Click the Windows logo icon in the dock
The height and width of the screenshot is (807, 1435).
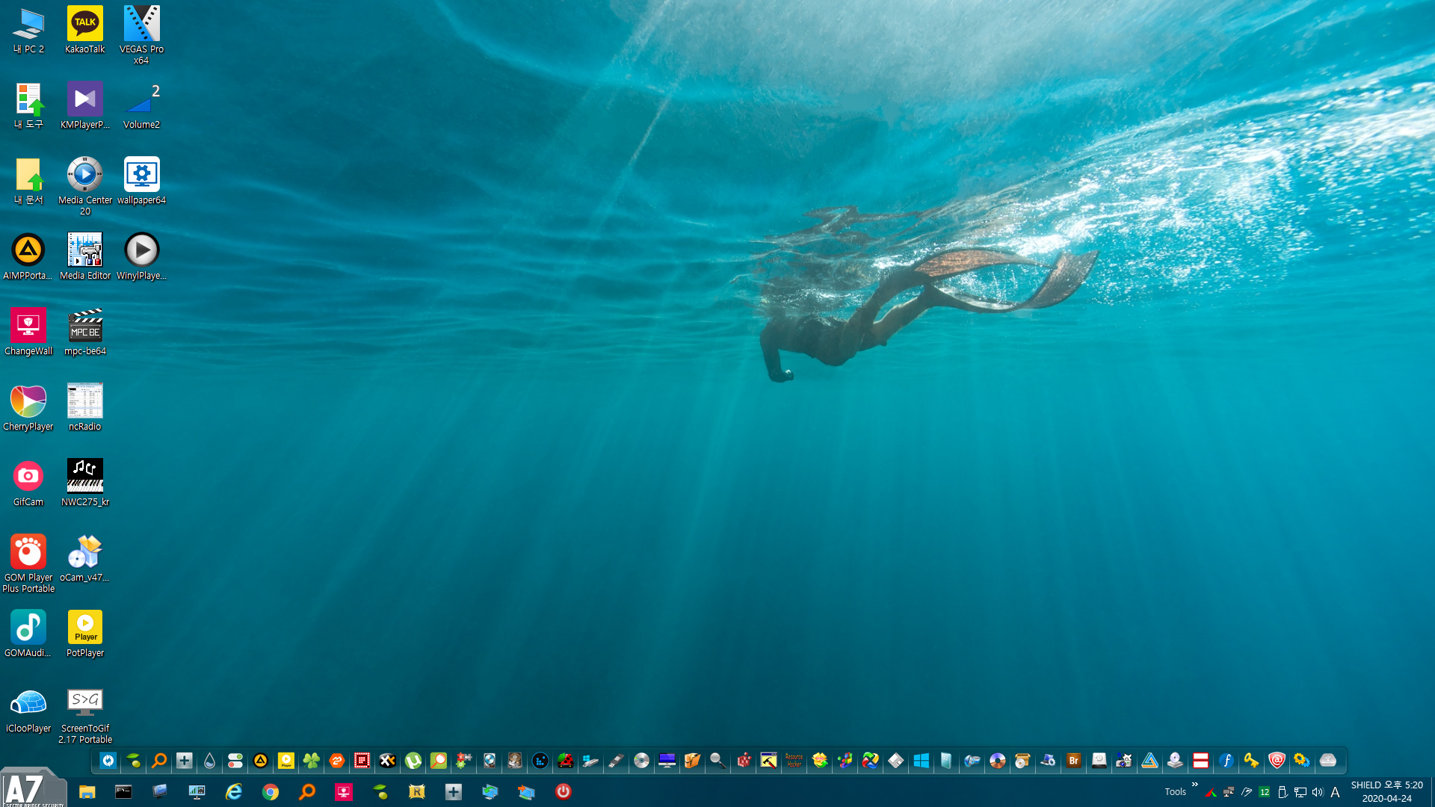(922, 761)
